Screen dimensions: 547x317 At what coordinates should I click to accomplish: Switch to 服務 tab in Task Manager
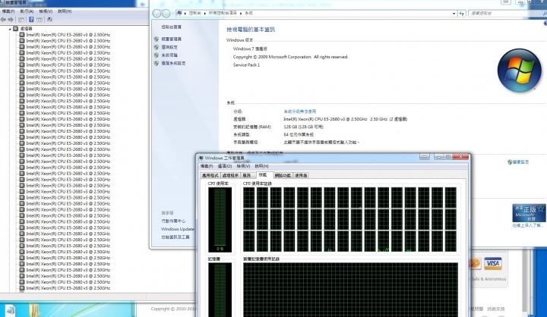247,176
